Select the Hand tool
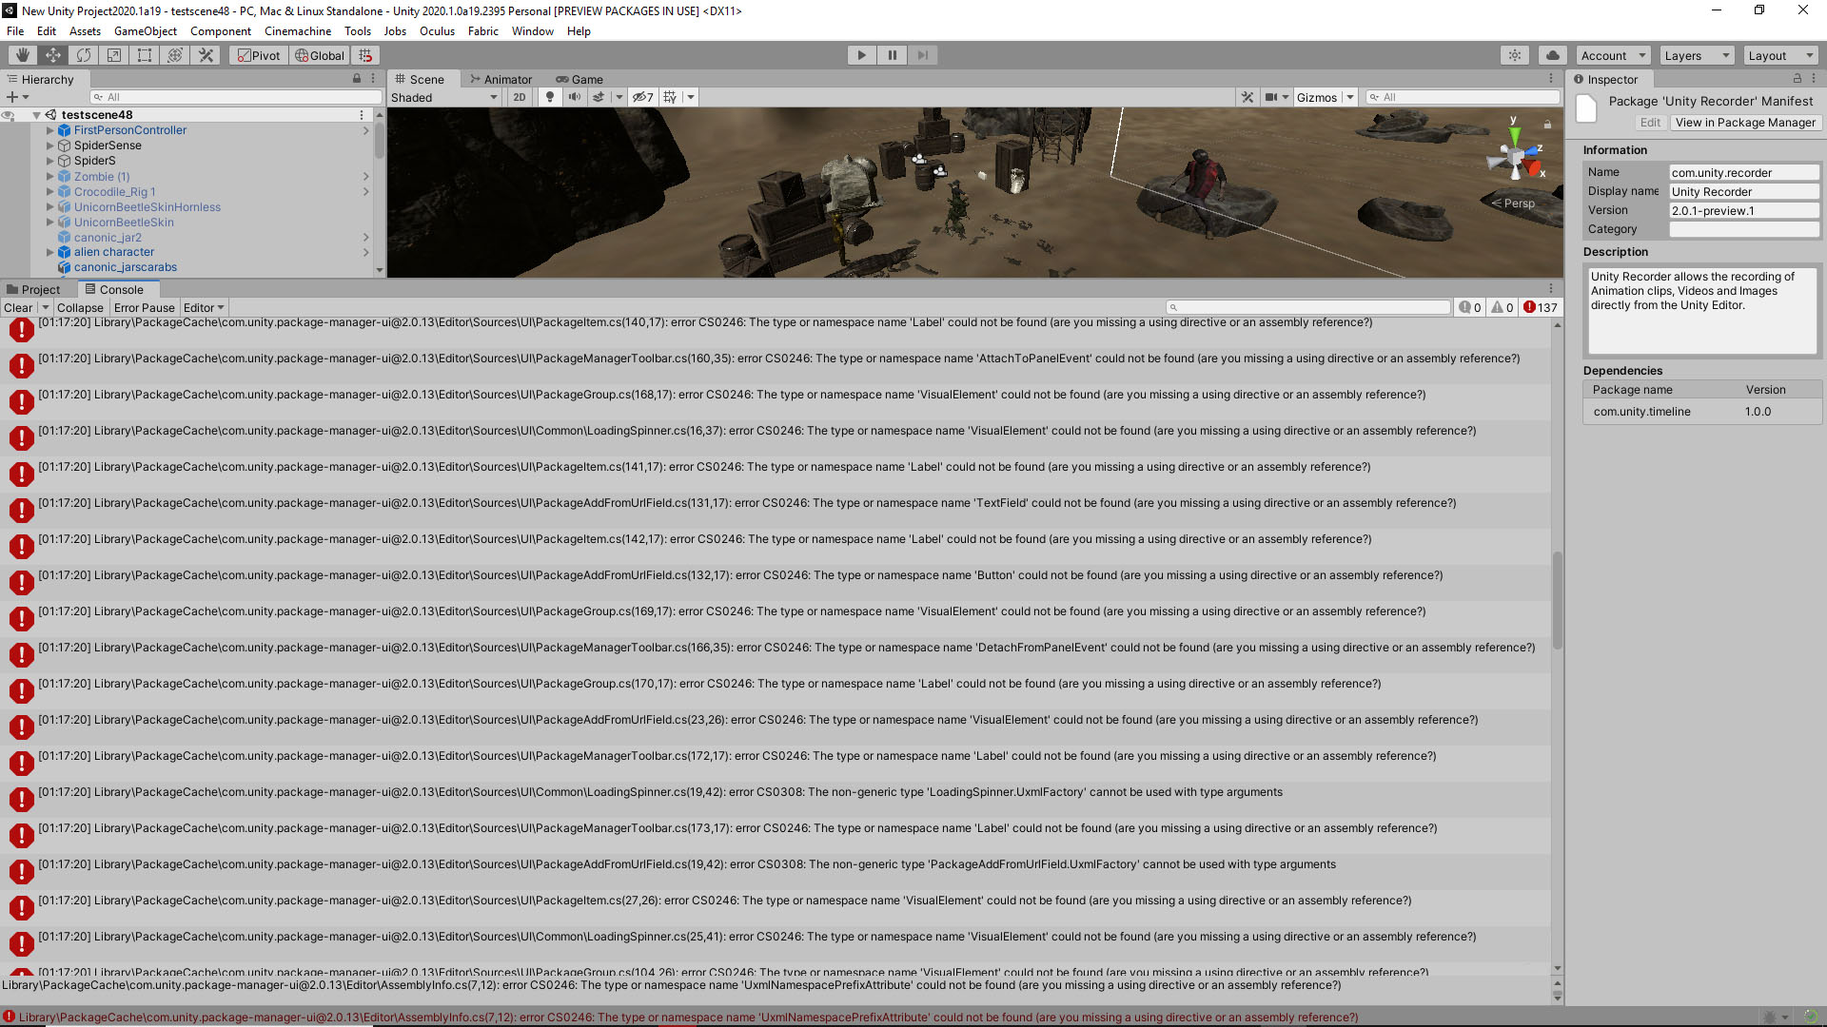 pos(23,55)
